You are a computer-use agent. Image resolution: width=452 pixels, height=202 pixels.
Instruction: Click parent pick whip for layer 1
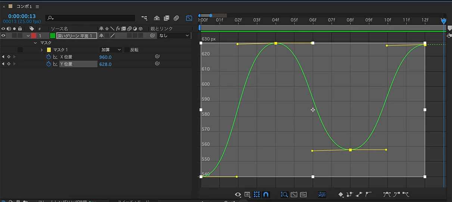152,36
